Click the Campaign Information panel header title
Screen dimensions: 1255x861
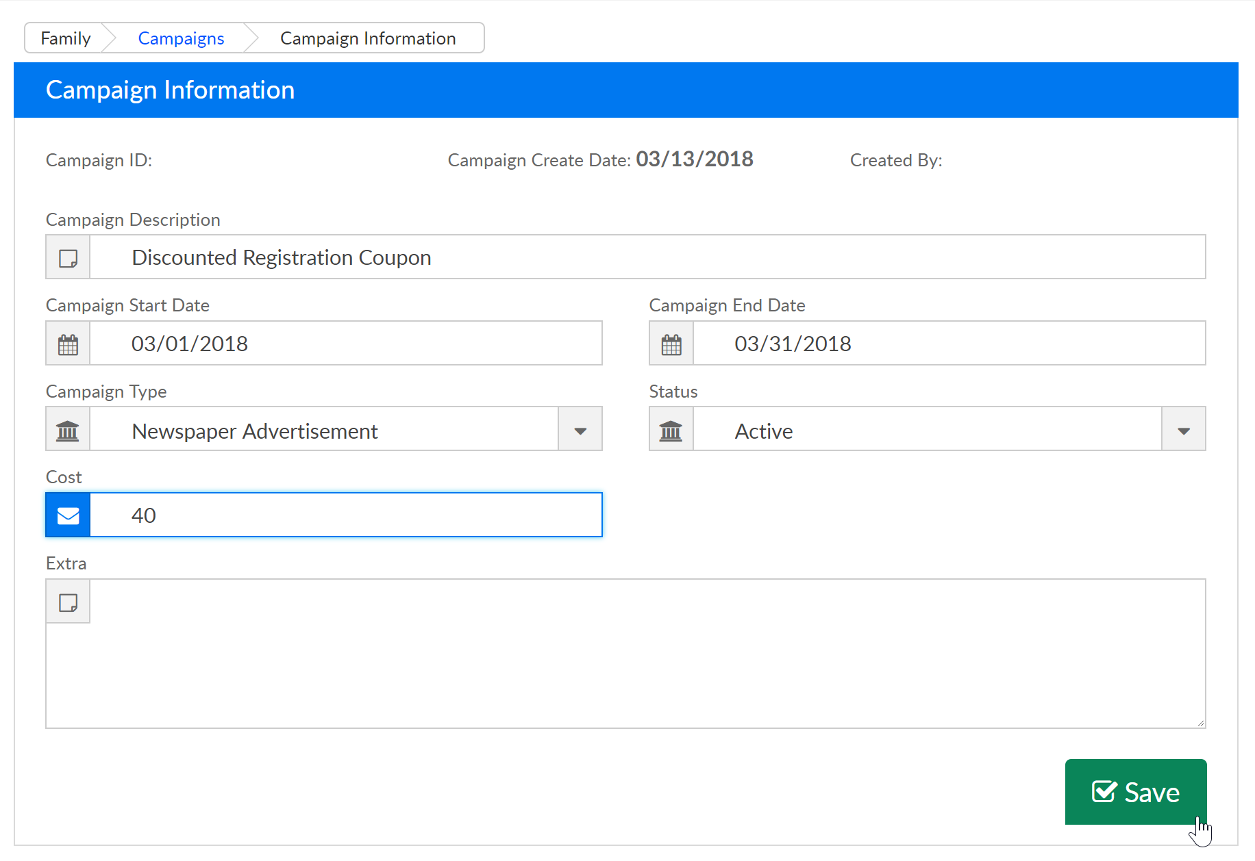tap(171, 90)
